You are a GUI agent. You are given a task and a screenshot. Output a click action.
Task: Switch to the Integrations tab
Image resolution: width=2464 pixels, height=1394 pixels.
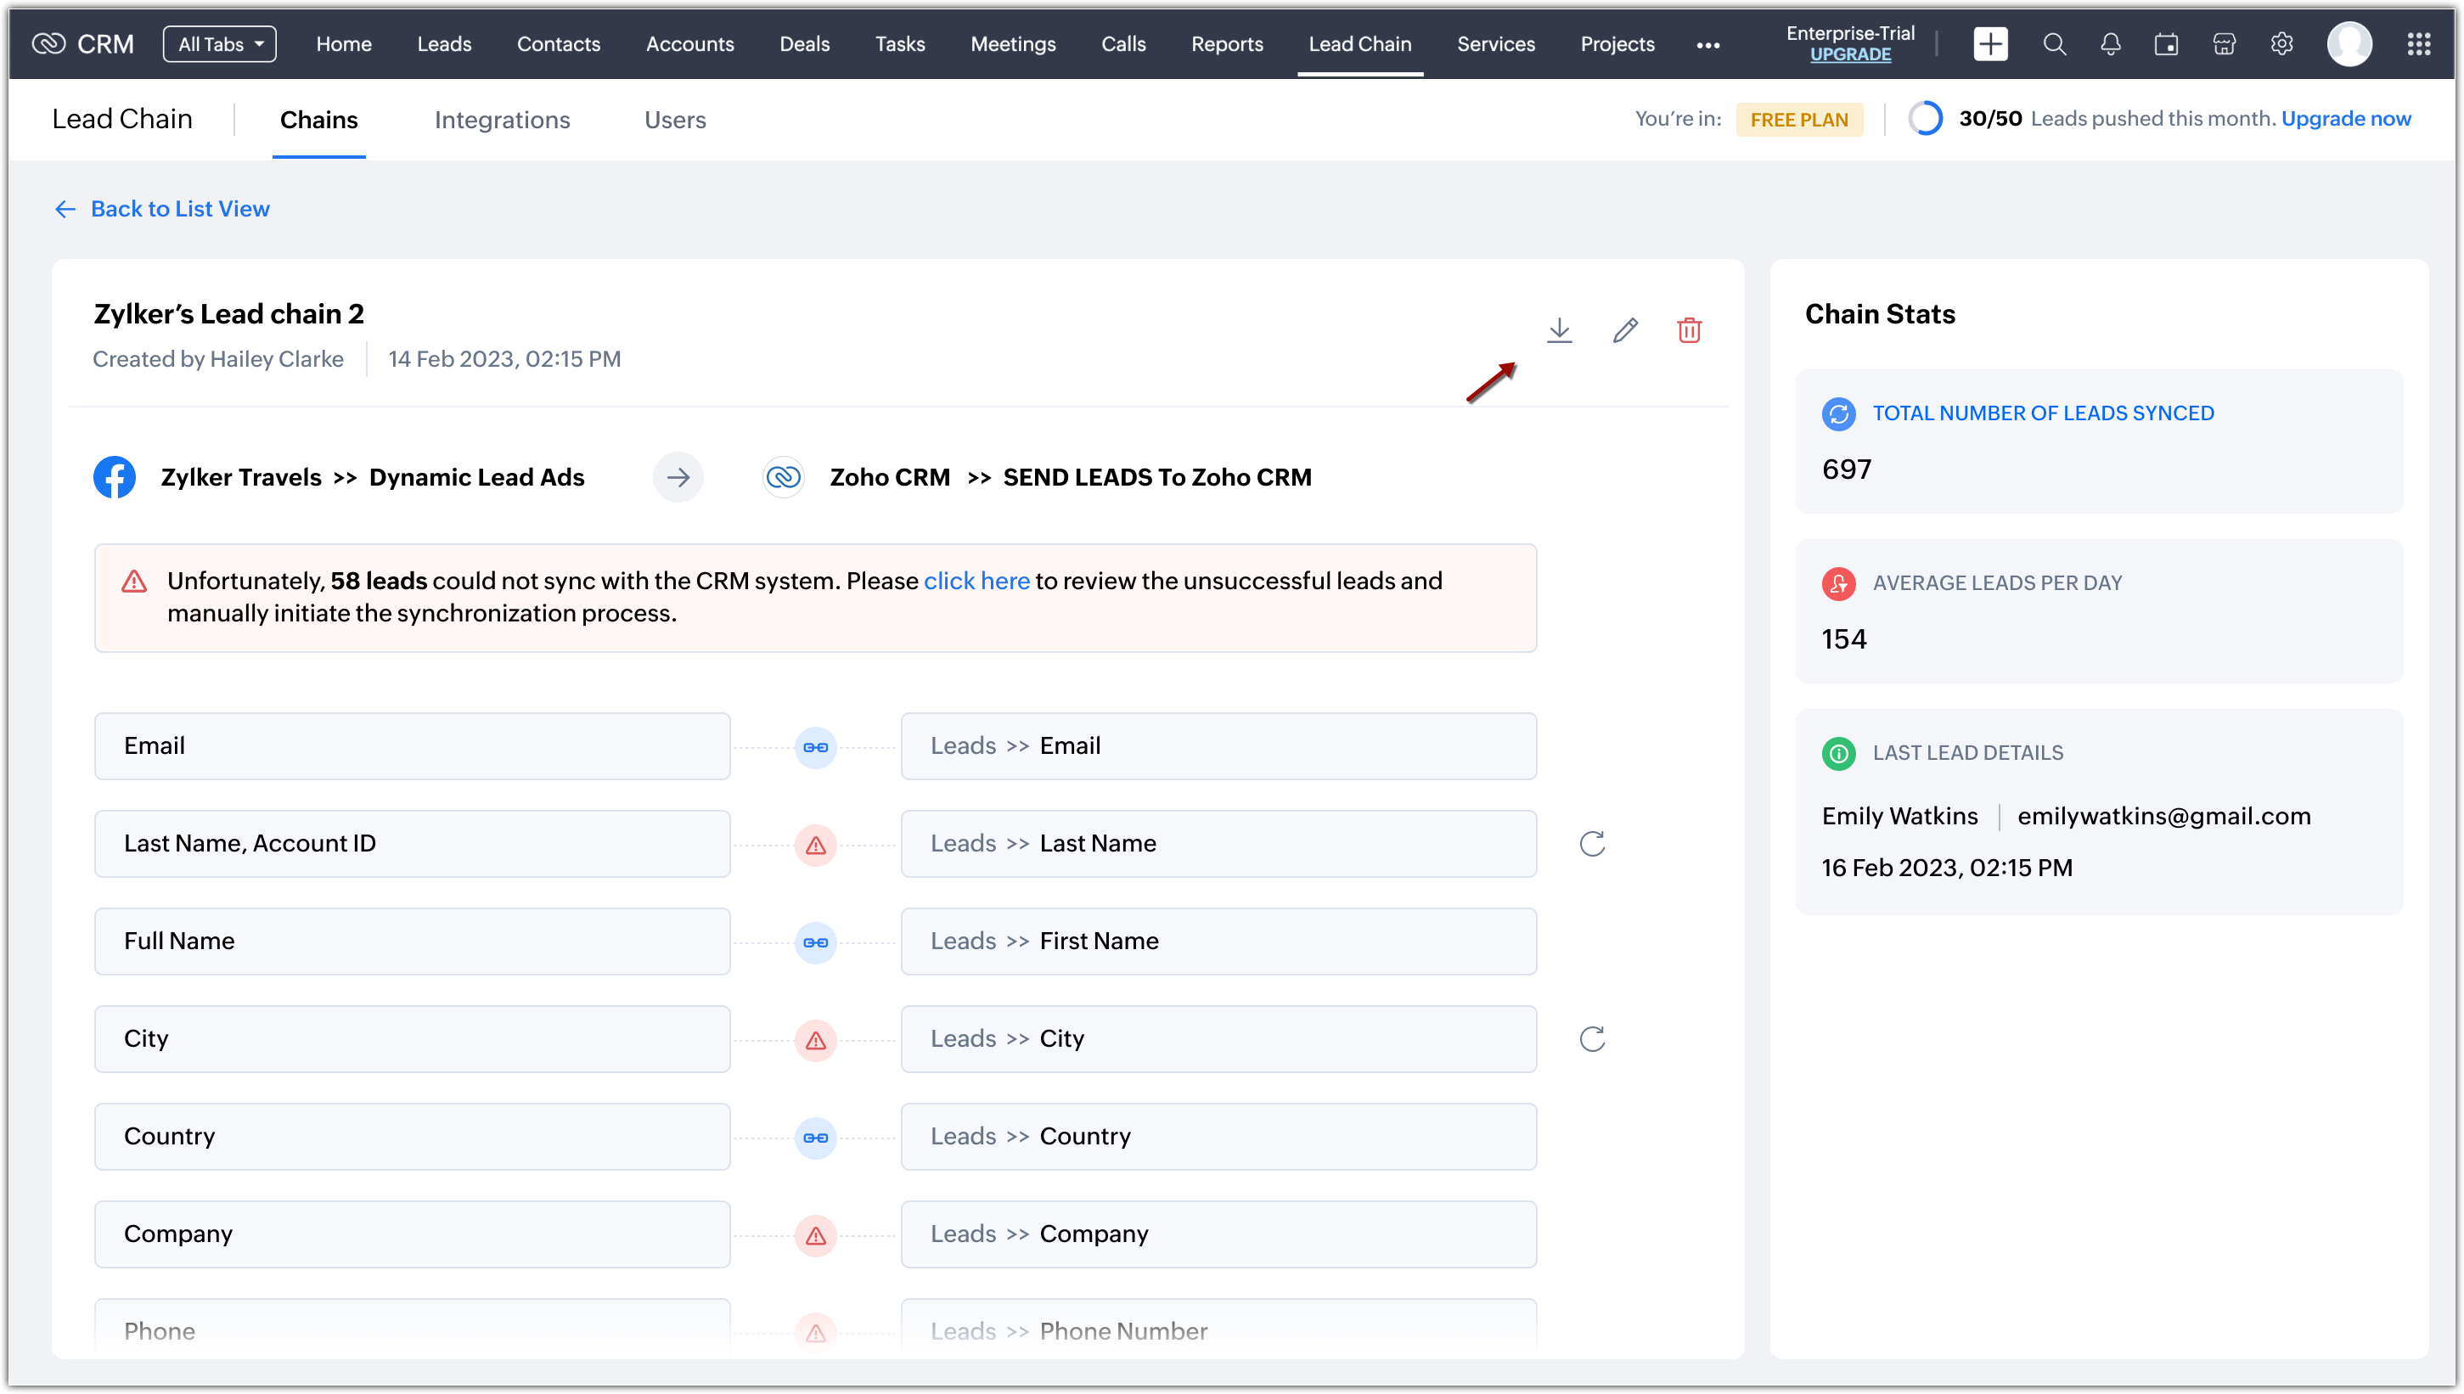tap(502, 120)
